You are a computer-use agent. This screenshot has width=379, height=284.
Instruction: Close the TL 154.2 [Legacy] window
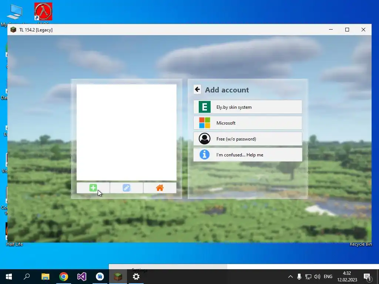[363, 30]
